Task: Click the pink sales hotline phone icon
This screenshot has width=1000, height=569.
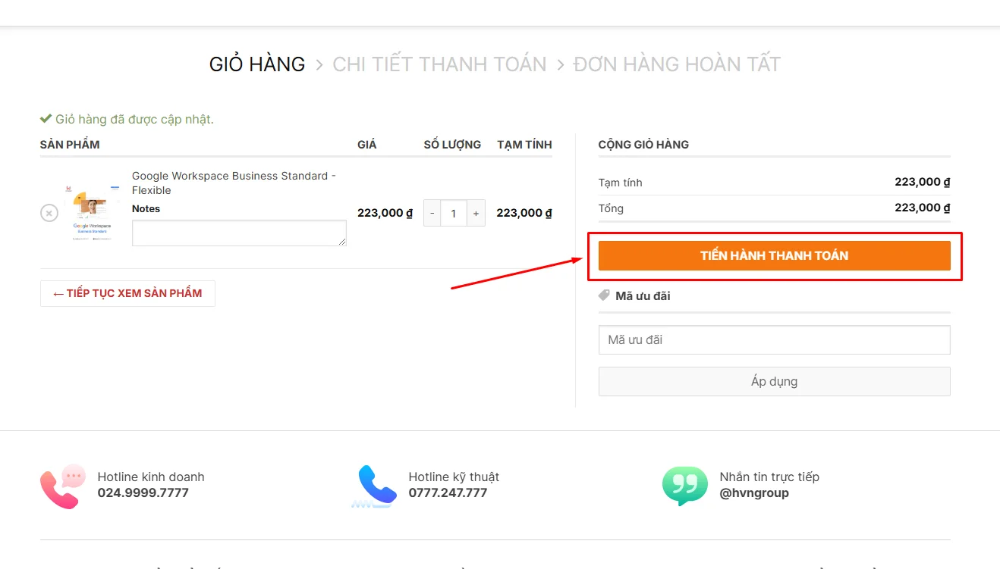Action: pyautogui.click(x=63, y=486)
